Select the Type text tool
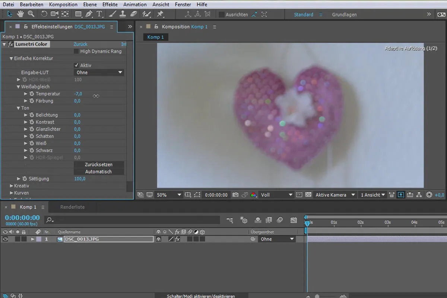 pos(99,14)
